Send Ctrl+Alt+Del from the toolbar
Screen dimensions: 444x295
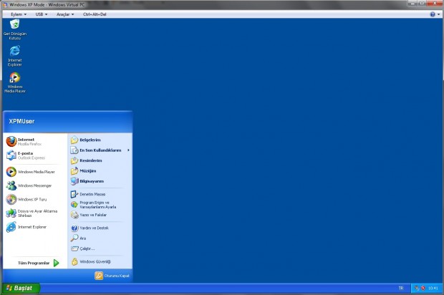click(x=95, y=14)
